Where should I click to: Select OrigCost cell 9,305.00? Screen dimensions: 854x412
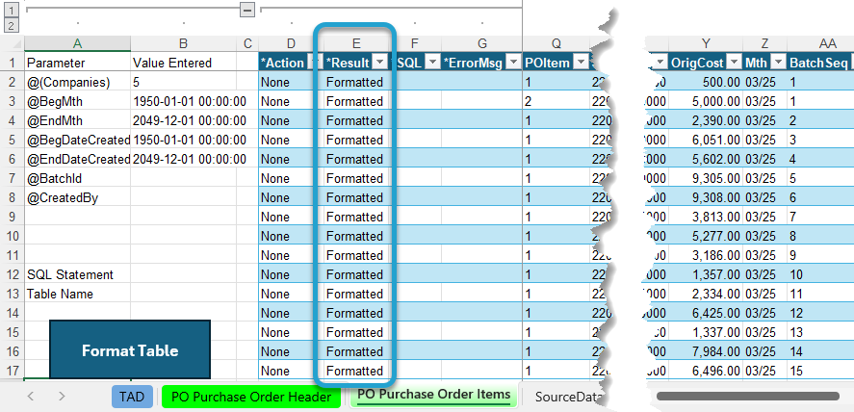tap(706, 178)
